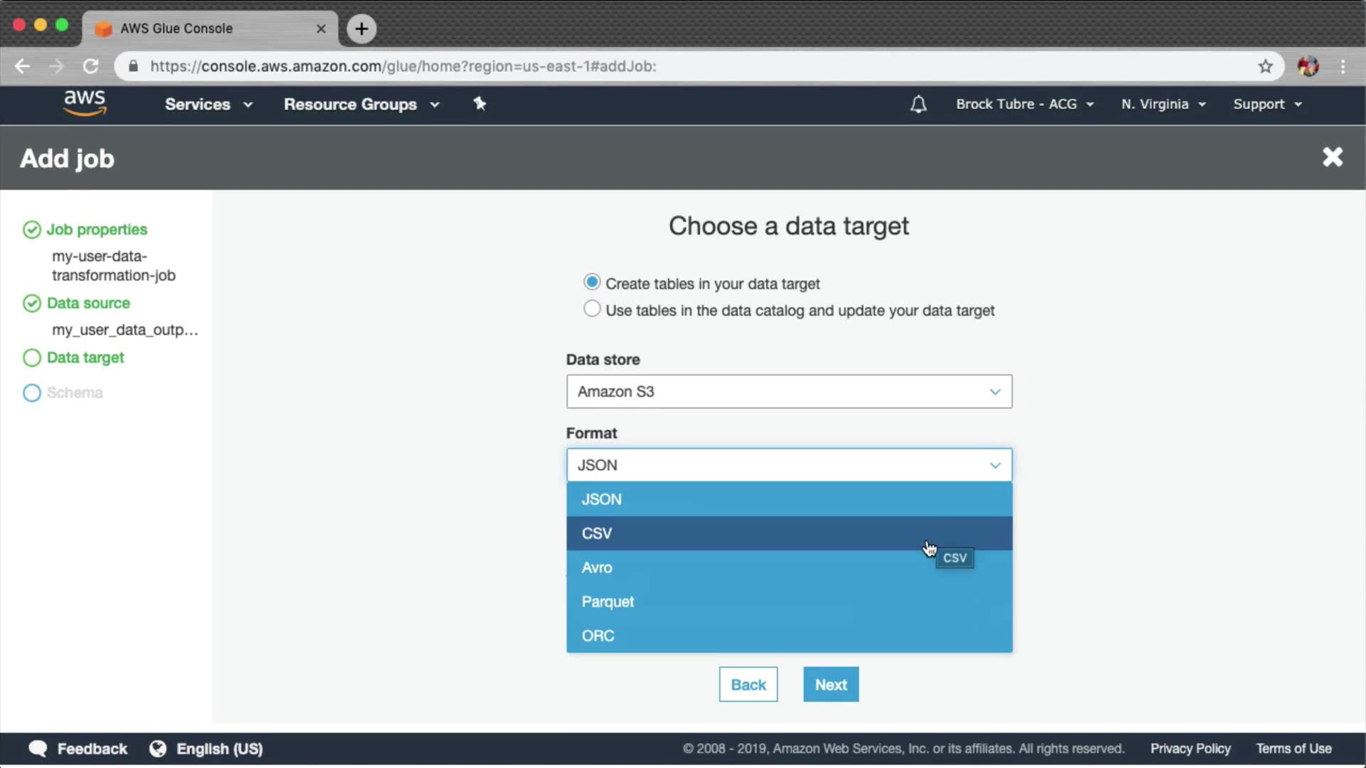Bookmark page with star icon in address bar
The width and height of the screenshot is (1366, 768).
[x=1265, y=66]
